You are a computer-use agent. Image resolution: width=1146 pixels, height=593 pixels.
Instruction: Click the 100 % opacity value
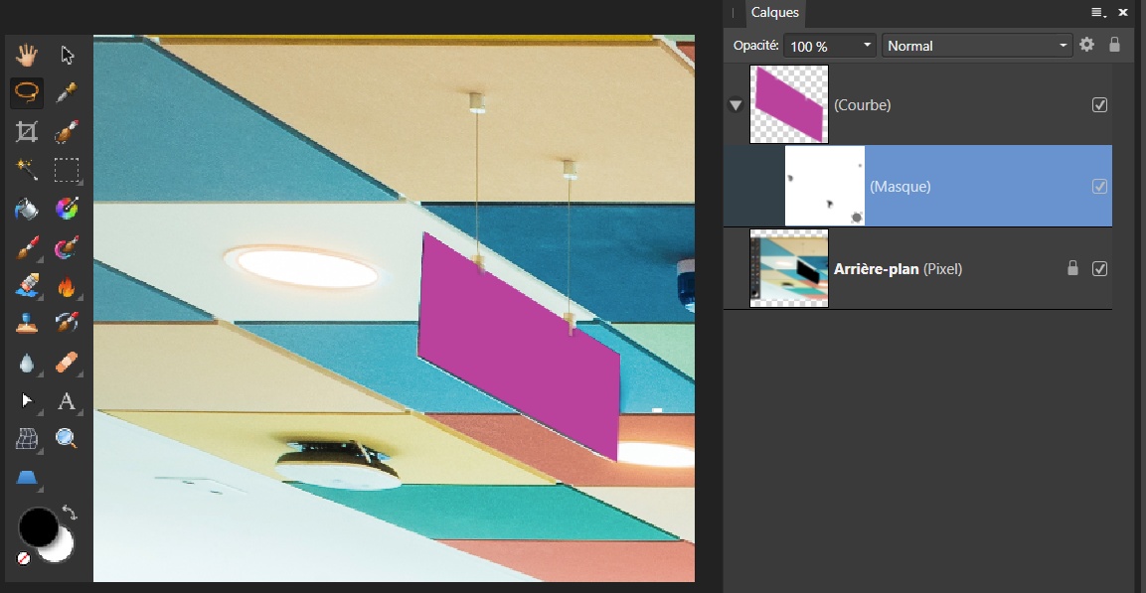[x=809, y=46]
